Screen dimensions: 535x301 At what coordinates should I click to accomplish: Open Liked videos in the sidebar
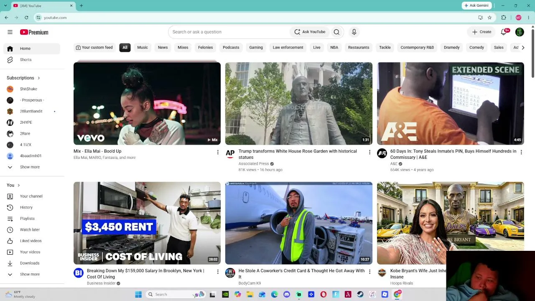click(32, 241)
